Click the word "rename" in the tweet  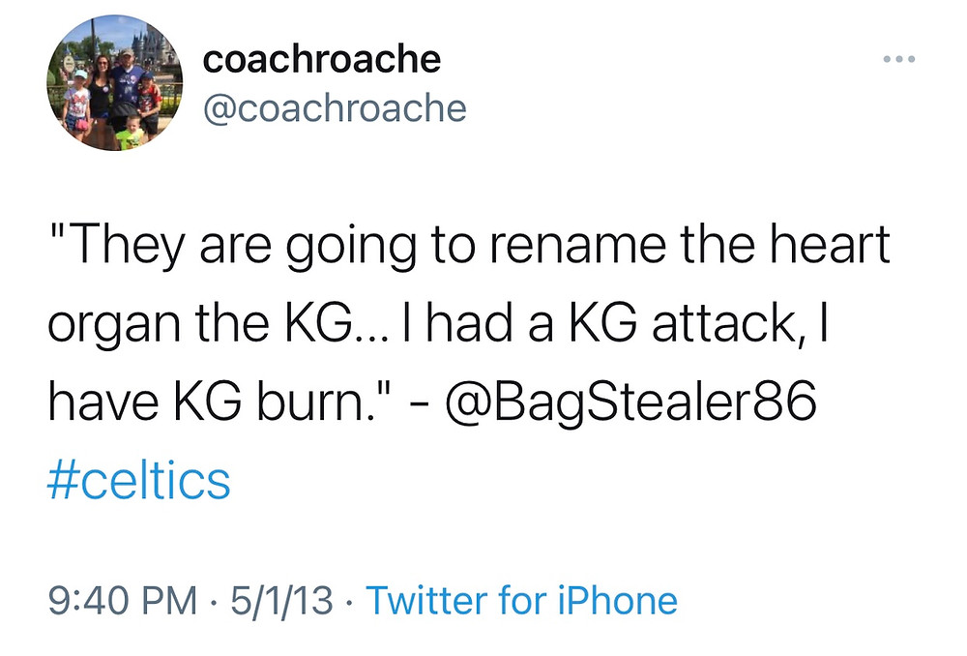[579, 245]
